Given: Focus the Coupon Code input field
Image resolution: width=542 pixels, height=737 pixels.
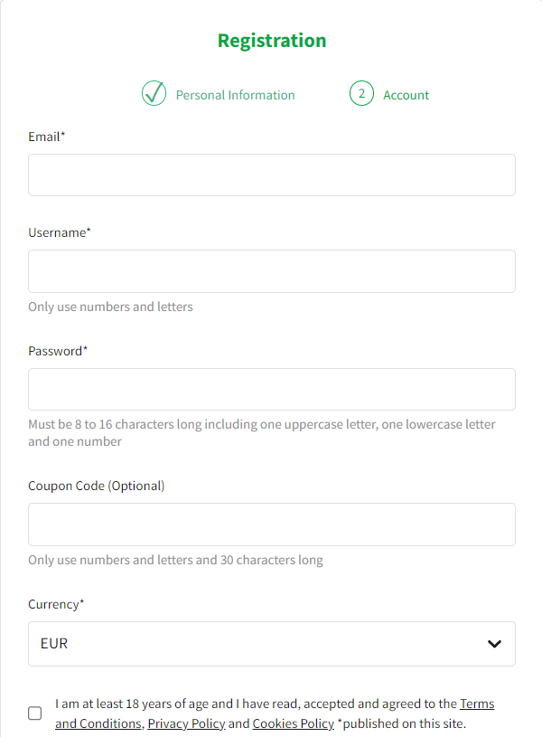Looking at the screenshot, I should point(272,524).
